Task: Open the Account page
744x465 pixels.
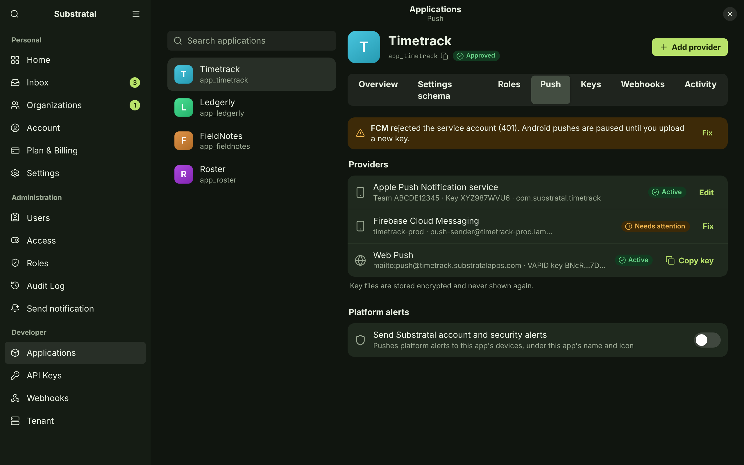Action: [x=75, y=128]
